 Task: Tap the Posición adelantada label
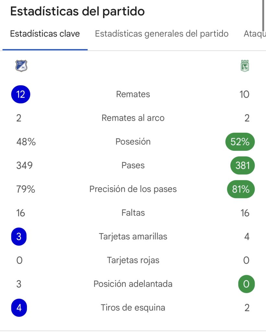[133, 284]
